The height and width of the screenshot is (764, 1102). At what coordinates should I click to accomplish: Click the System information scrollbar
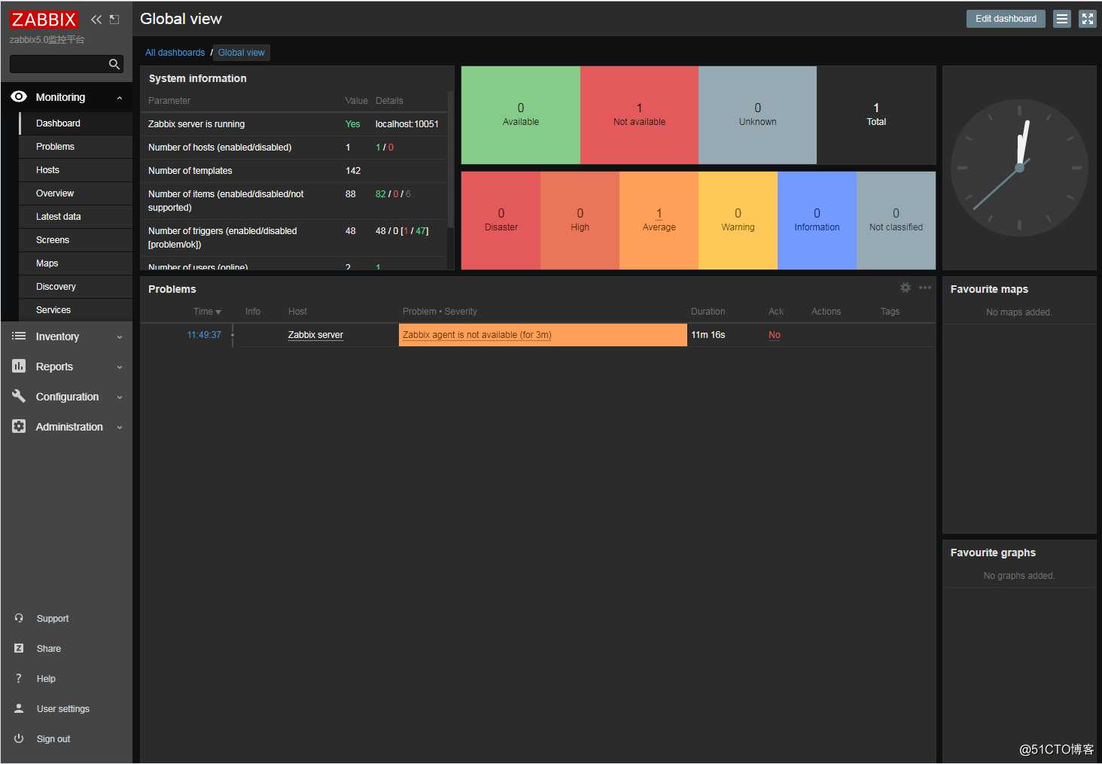(450, 160)
